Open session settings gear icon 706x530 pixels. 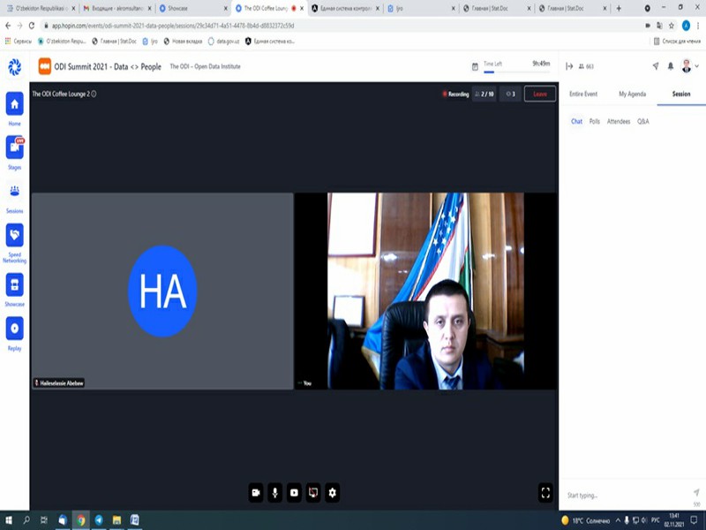tap(332, 493)
